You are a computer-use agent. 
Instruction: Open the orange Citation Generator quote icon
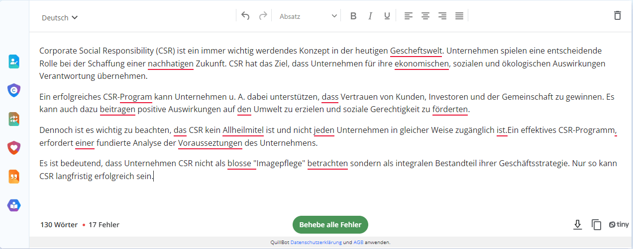pos(14,177)
